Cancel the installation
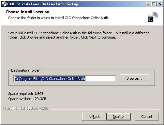The image size is (164, 125). 147,117
